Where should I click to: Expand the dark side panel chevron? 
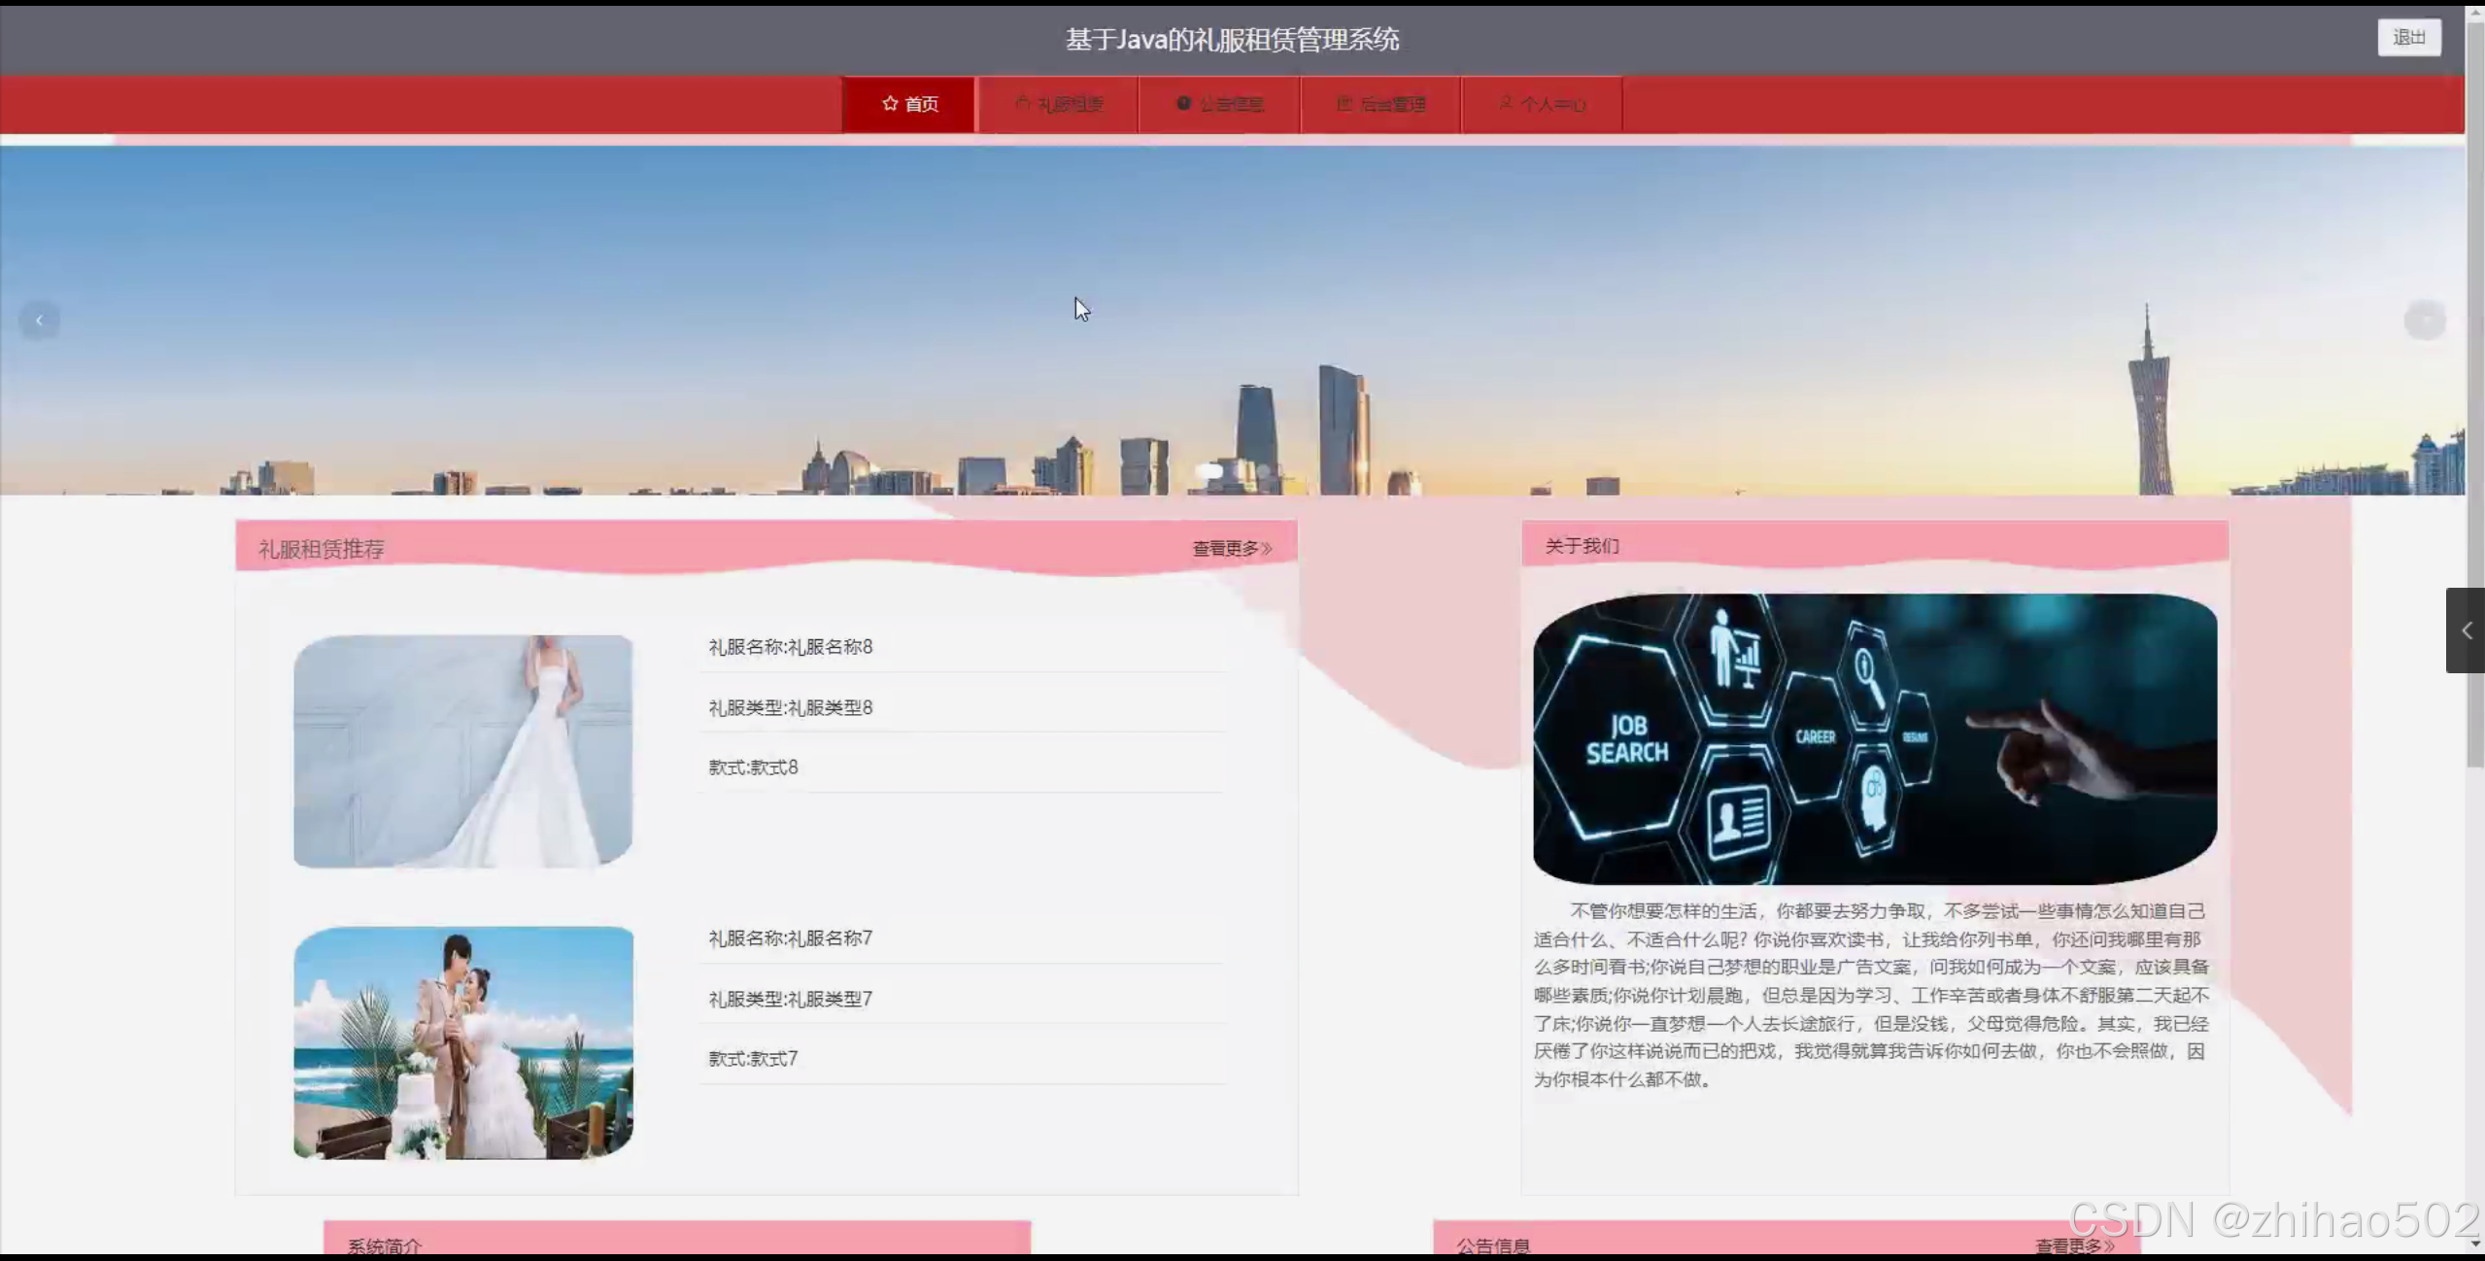point(2466,630)
